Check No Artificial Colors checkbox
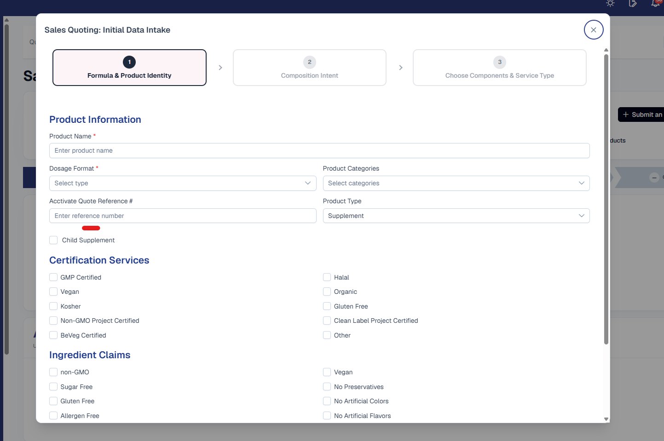Viewport: 664px width, 441px height. tap(327, 401)
